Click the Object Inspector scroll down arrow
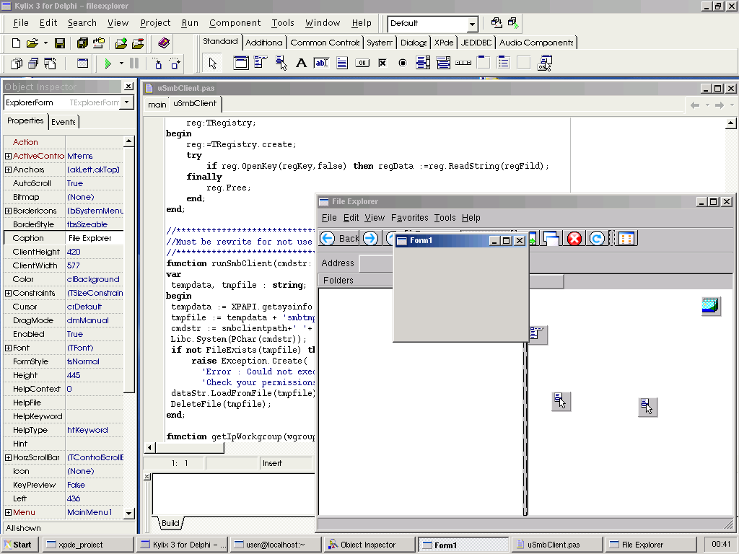This screenshot has height=554, width=739. [128, 513]
